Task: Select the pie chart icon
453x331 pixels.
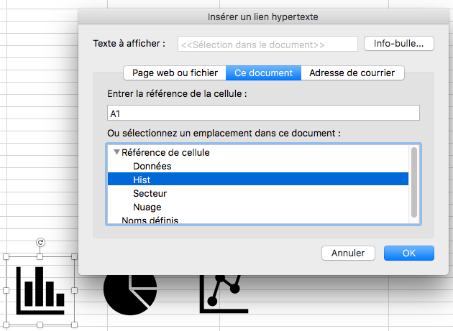Action: 129,293
